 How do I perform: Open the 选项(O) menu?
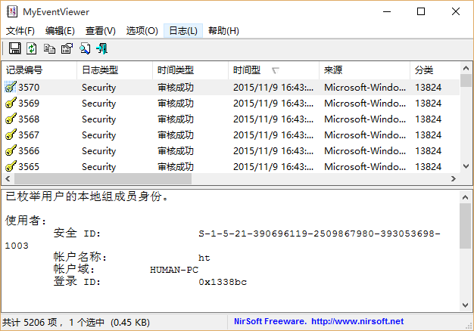coord(142,31)
